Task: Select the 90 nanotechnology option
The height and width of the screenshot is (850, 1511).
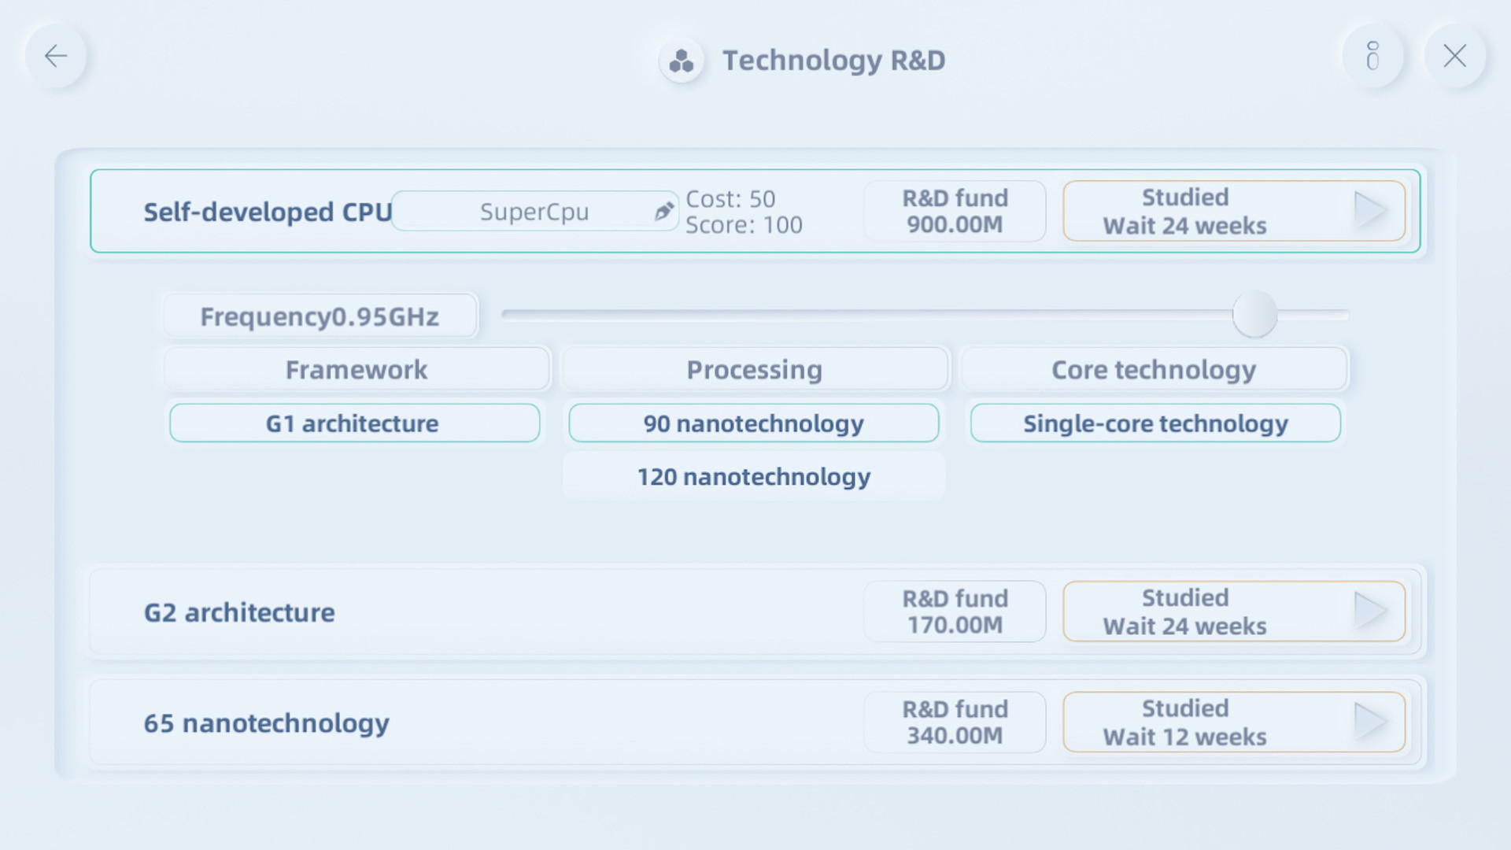Action: pos(752,423)
